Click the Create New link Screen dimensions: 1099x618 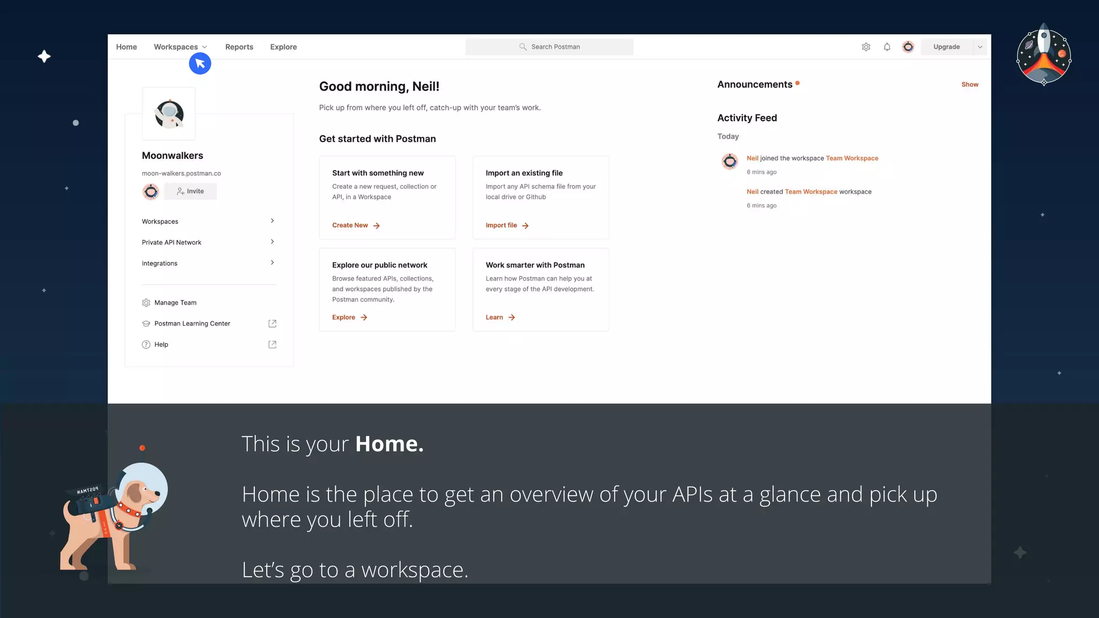pyautogui.click(x=350, y=225)
